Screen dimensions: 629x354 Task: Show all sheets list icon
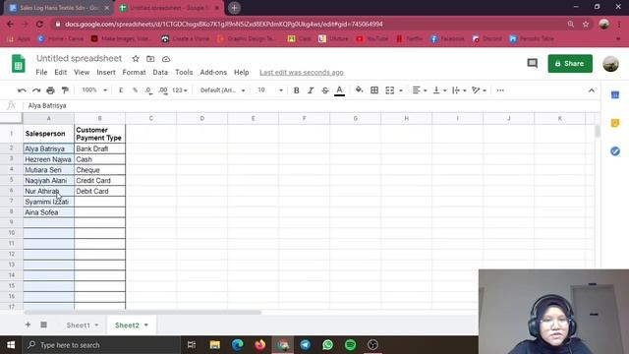pos(43,324)
